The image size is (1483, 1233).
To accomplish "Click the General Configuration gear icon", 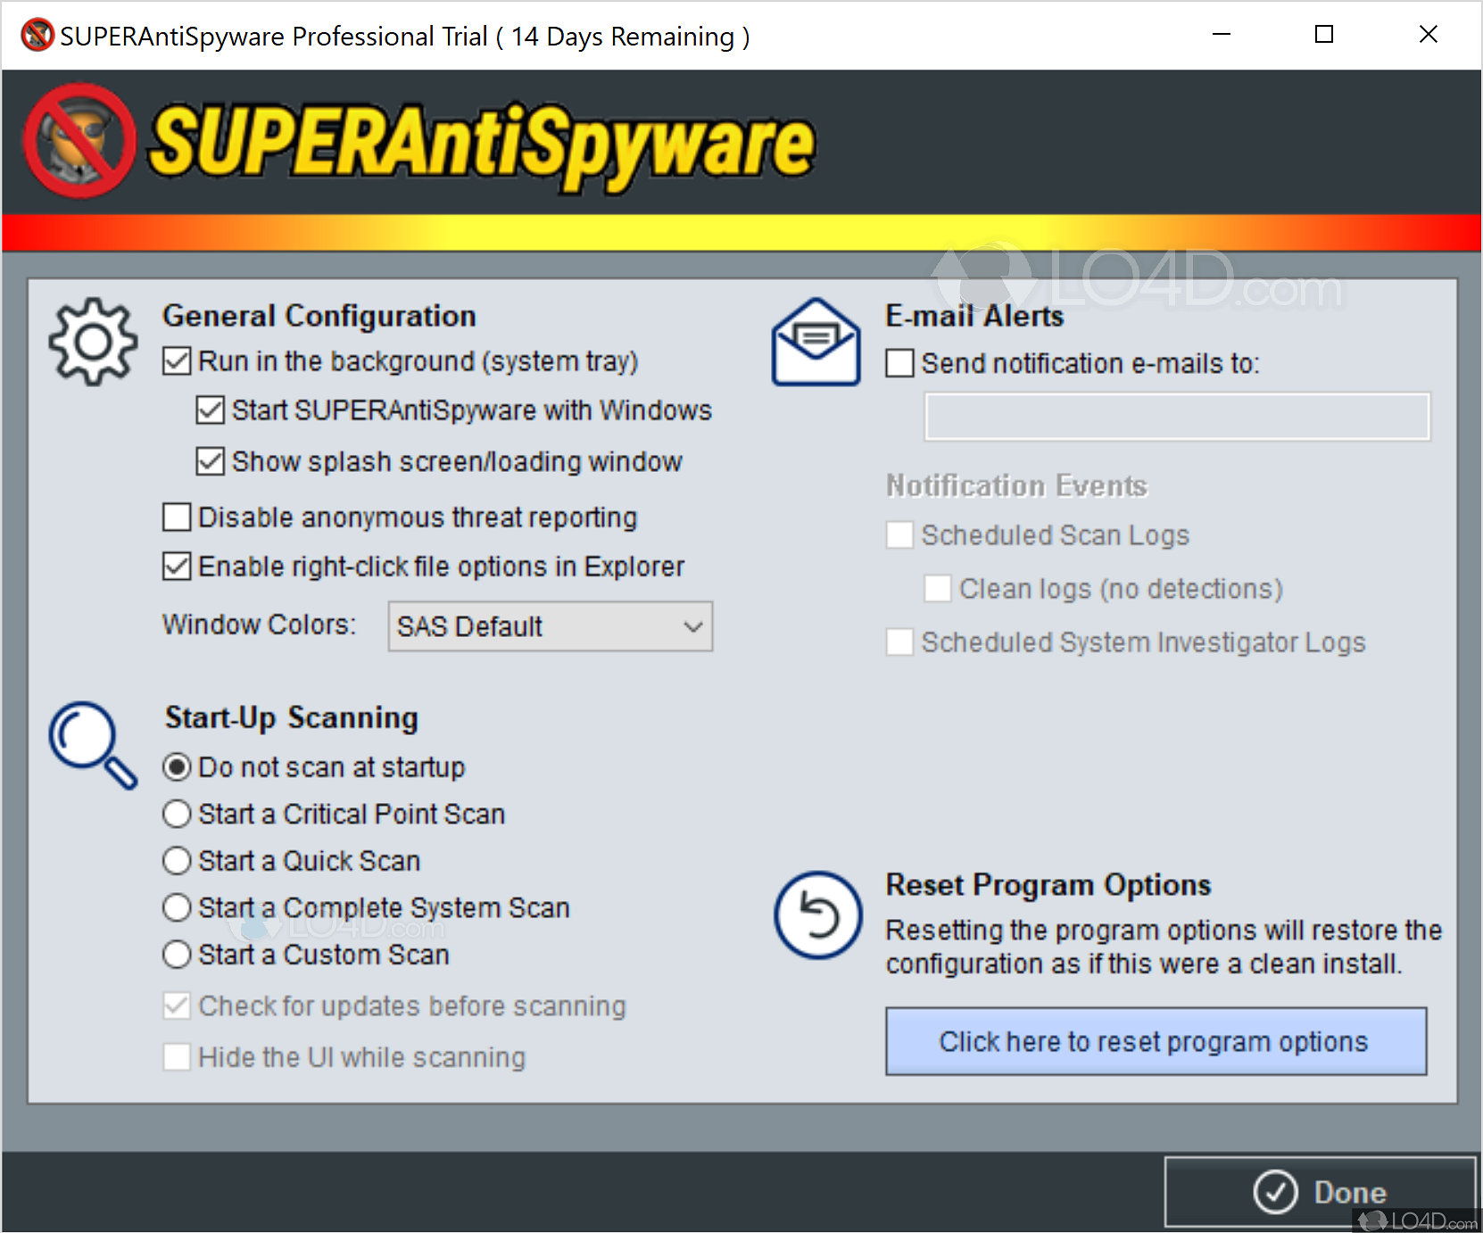I will [92, 340].
